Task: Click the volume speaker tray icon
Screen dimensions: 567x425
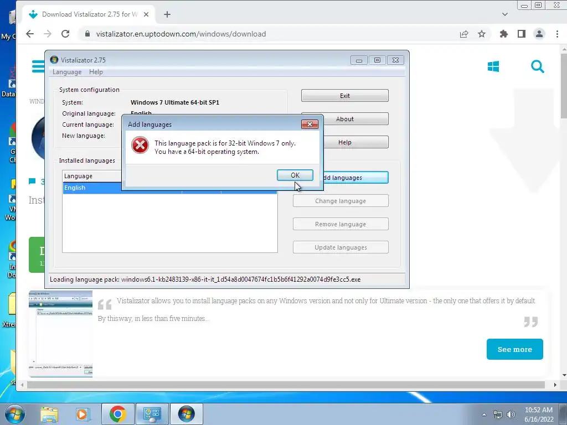Action: point(511,414)
